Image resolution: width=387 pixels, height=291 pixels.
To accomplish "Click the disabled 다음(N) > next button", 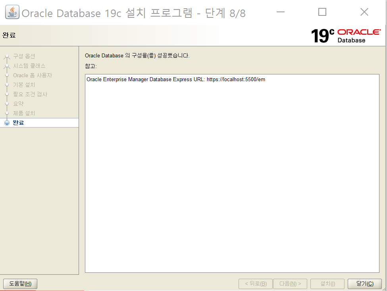I will click(290, 283).
